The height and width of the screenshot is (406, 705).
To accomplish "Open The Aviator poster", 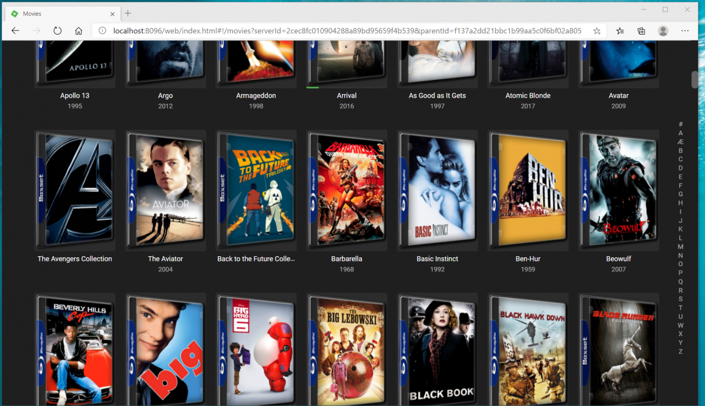I will (166, 190).
